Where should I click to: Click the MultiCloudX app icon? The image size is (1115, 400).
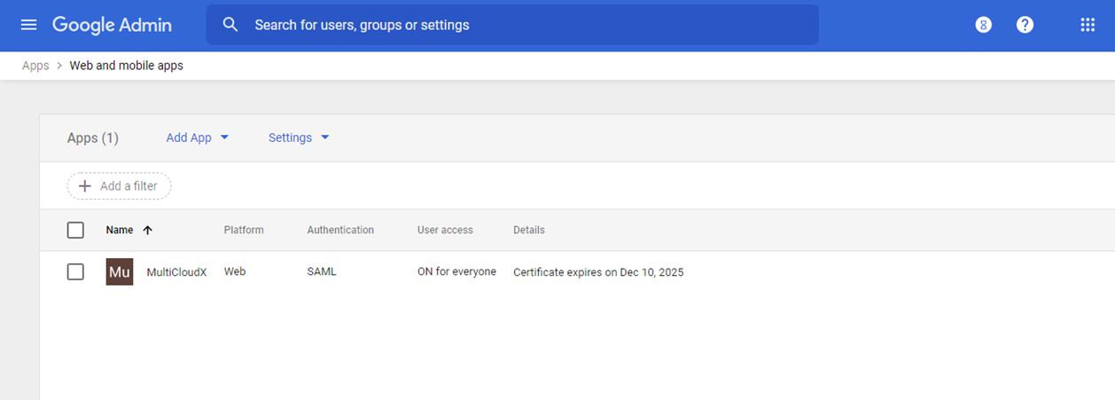120,272
